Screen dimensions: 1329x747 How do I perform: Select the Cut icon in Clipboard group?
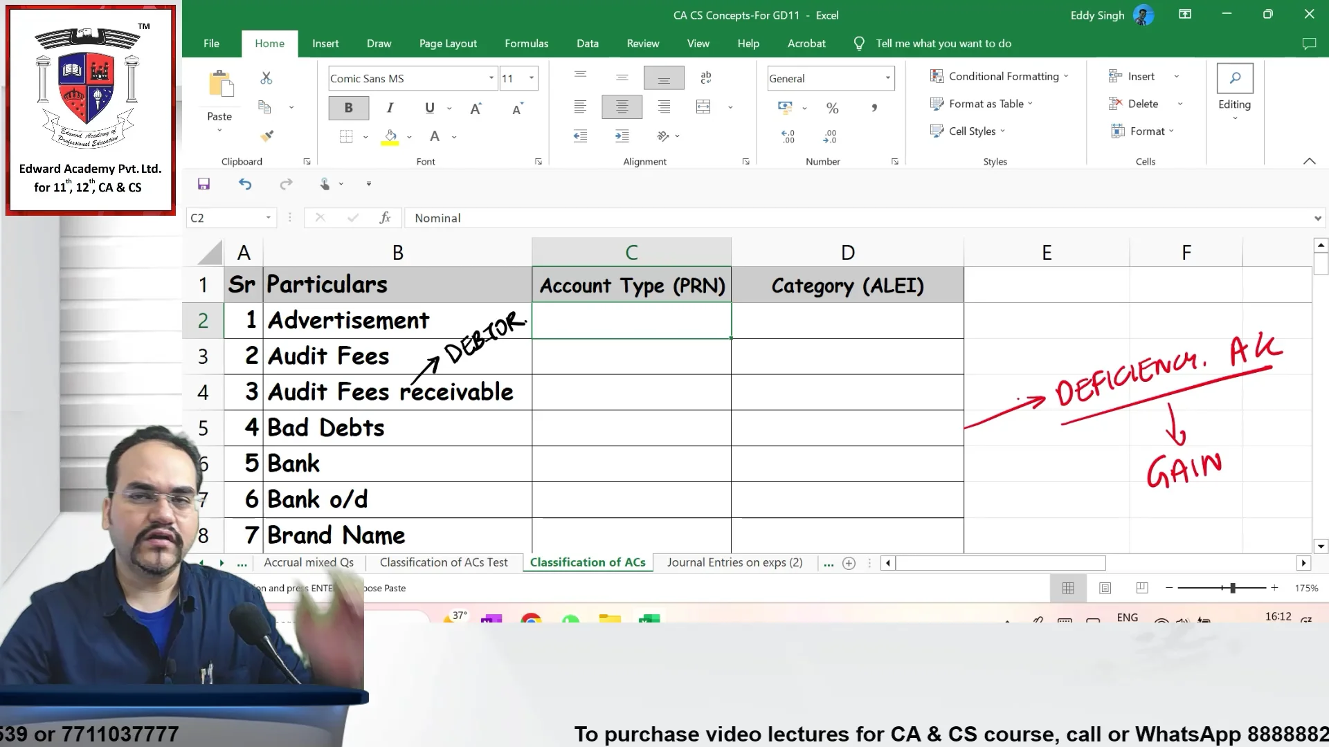266,78
